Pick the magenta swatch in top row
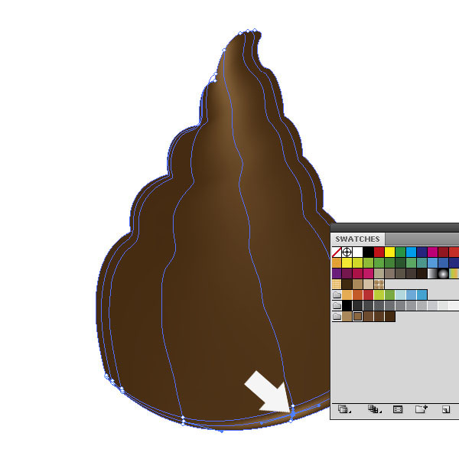Viewport: 459px width, 459px height. tap(432, 252)
